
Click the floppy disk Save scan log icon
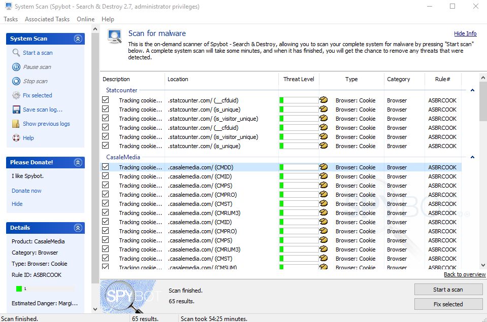pos(16,110)
